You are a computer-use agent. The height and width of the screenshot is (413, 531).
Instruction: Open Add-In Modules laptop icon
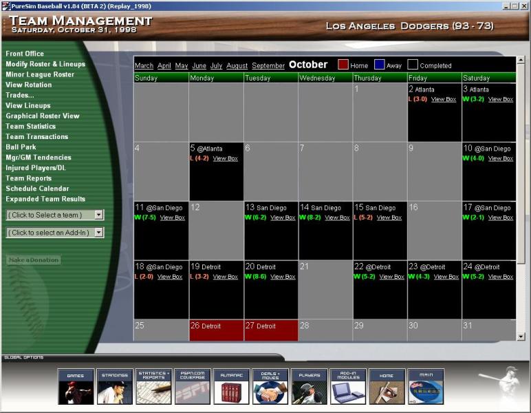tap(348, 387)
